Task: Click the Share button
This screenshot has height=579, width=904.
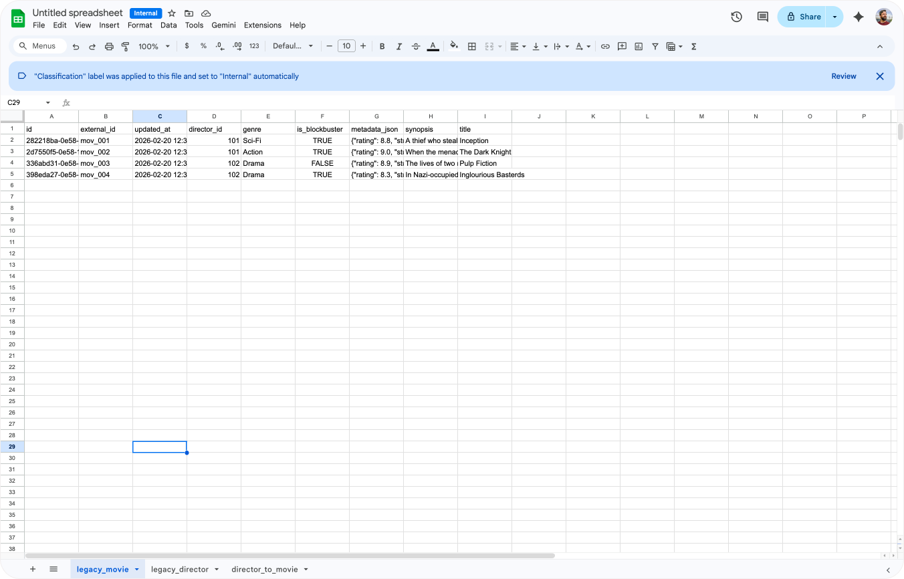Action: 803,17
